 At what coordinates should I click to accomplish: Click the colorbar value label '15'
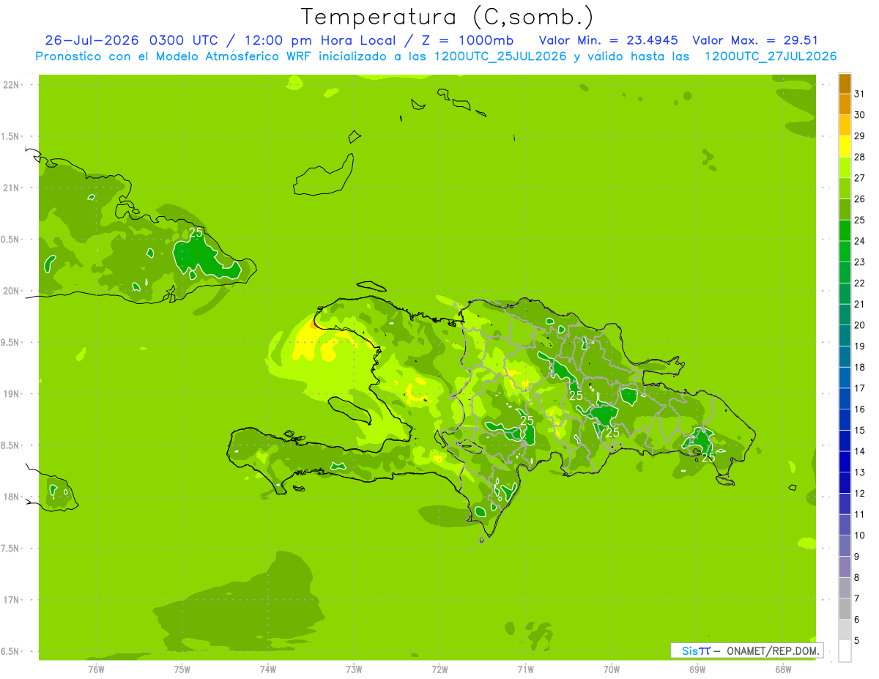click(860, 430)
